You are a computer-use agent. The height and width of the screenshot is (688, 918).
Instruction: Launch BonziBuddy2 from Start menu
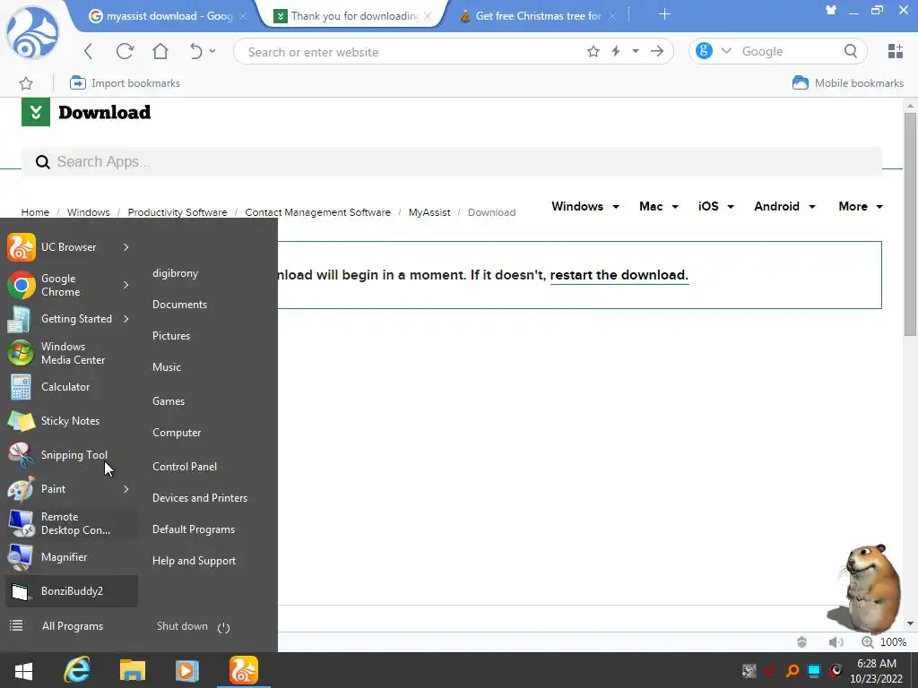(72, 591)
